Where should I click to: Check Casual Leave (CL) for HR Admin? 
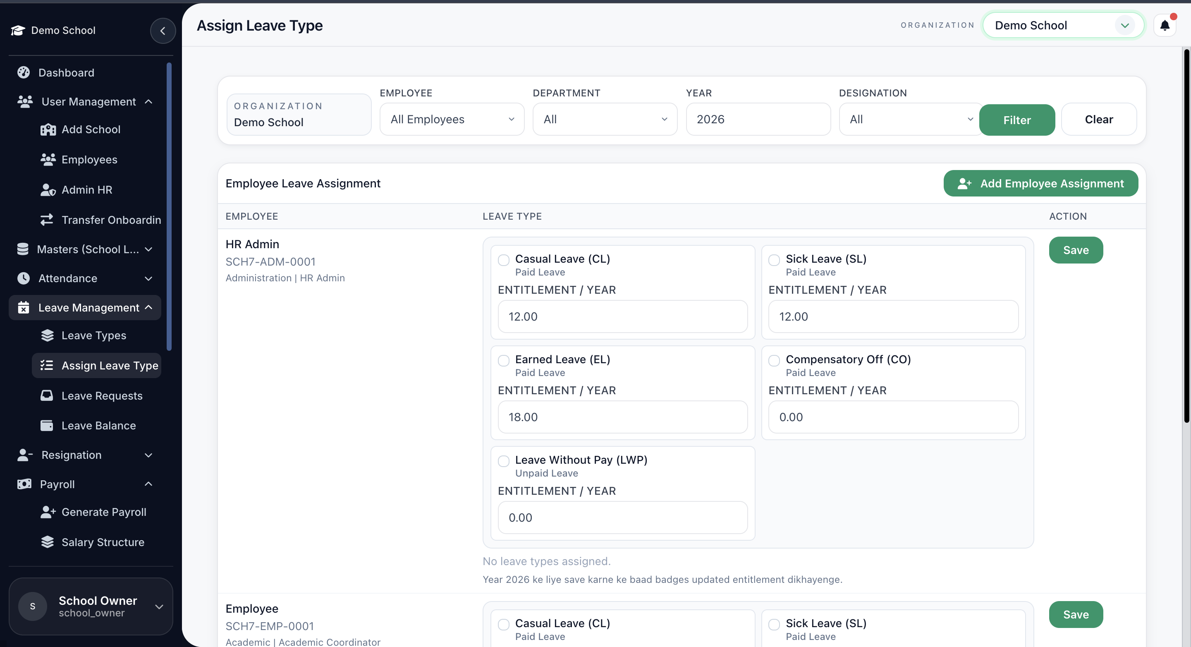click(504, 260)
